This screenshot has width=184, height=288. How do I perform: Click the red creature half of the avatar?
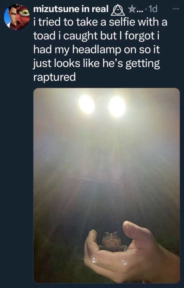23,17
